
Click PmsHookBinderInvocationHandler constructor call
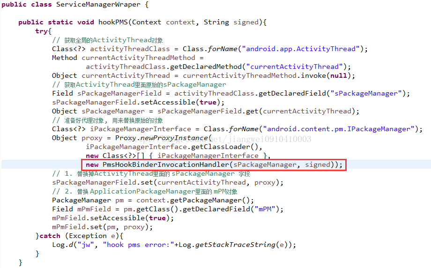point(214,164)
